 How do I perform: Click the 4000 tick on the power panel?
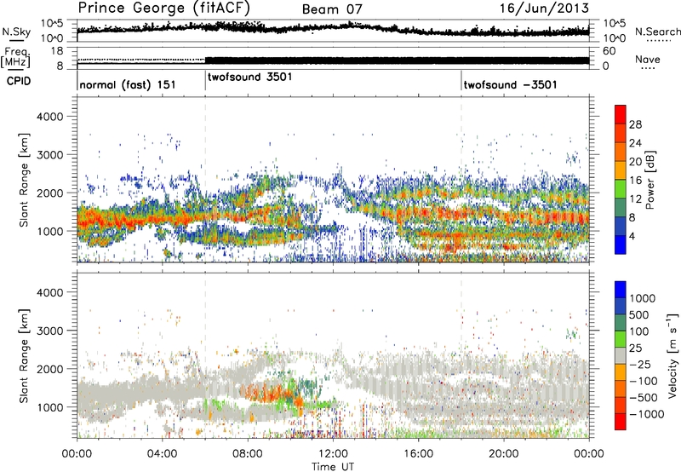(50, 117)
